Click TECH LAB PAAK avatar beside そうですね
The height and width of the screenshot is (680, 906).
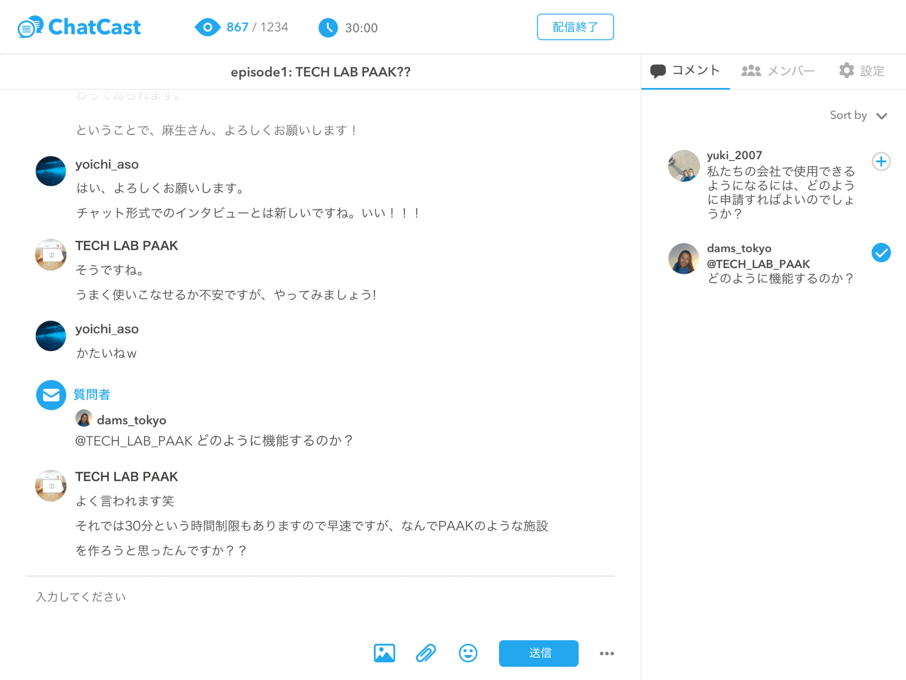point(51,255)
